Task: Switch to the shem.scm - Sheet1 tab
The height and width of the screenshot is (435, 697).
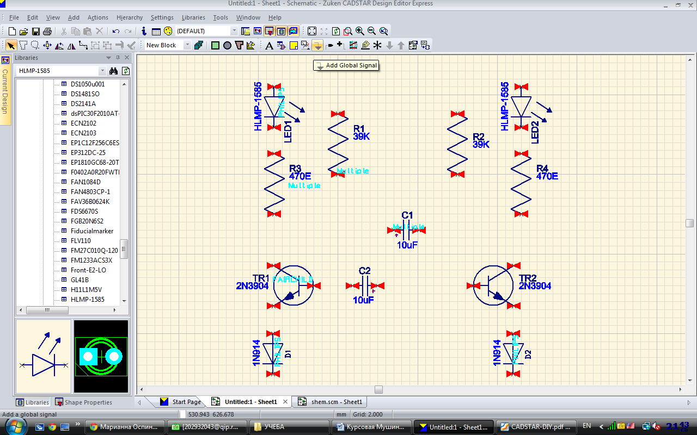Action: 331,402
